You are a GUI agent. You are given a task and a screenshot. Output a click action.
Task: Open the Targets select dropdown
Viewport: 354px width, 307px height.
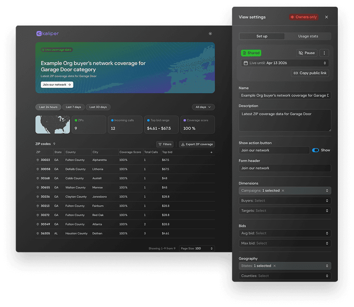(285, 211)
